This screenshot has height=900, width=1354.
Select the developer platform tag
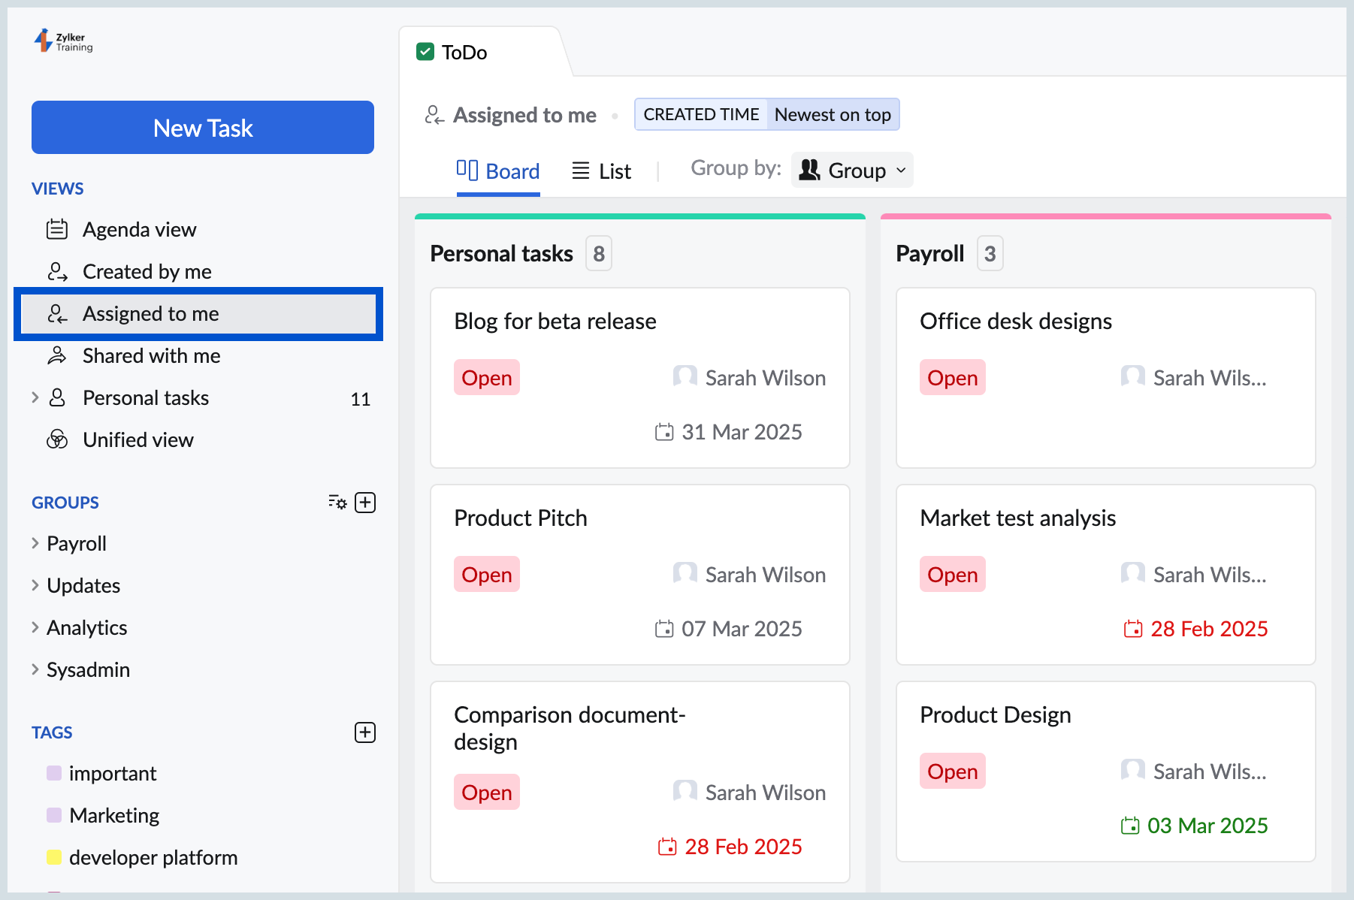pyautogui.click(x=153, y=857)
